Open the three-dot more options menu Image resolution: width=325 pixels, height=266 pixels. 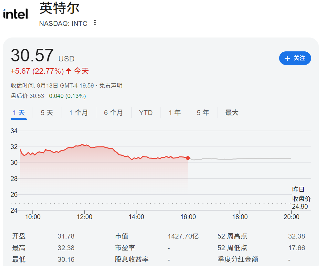(x=95, y=22)
